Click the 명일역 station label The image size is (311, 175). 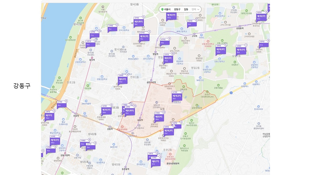point(155,54)
